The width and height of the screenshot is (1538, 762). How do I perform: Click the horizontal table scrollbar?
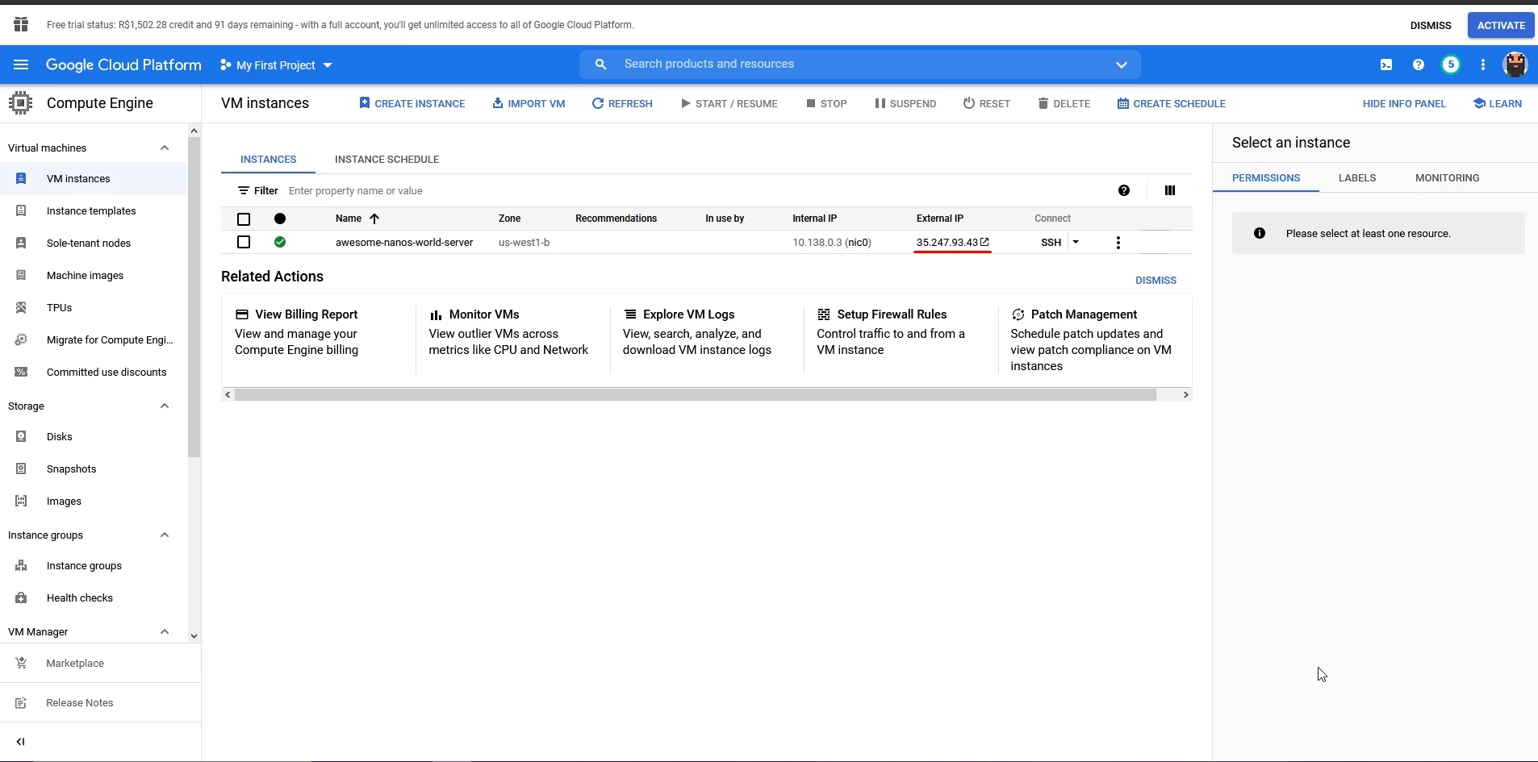click(x=696, y=394)
